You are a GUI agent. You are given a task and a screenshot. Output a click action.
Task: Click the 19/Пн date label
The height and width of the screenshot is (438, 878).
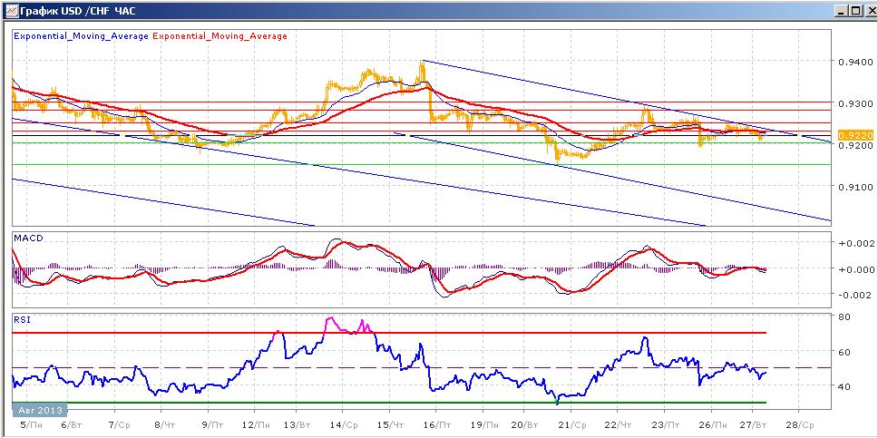(485, 424)
